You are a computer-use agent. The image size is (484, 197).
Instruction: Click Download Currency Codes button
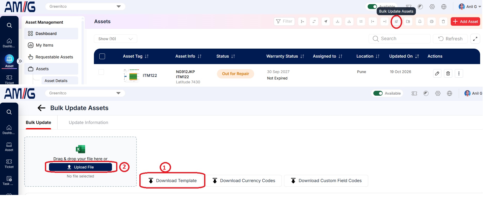(x=244, y=181)
